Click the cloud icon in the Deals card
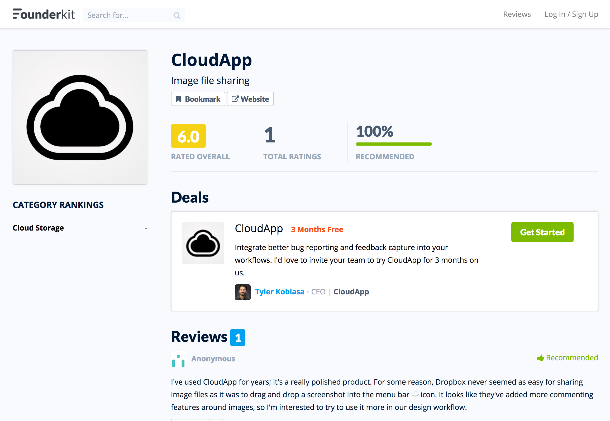610x421 pixels. coord(203,243)
